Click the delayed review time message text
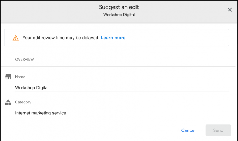This screenshot has height=141, width=238. click(x=61, y=38)
